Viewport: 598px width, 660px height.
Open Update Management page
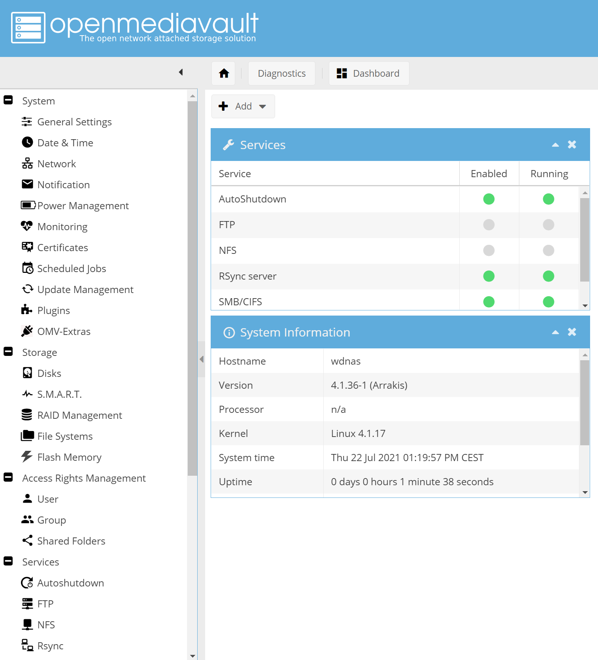77,289
